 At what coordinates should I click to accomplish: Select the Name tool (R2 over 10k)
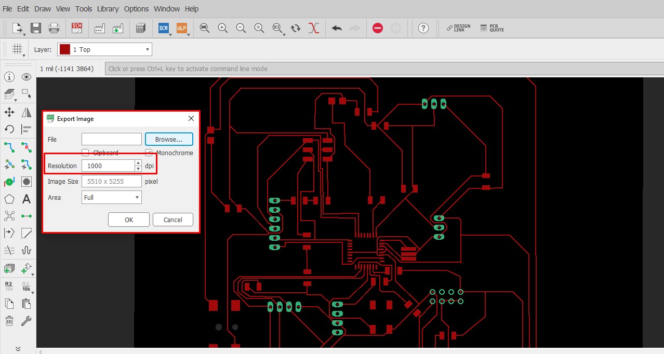9,286
